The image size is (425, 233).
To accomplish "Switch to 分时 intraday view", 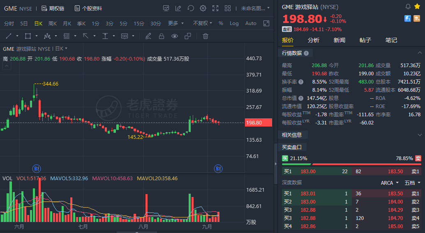I will pyautogui.click(x=9, y=23).
